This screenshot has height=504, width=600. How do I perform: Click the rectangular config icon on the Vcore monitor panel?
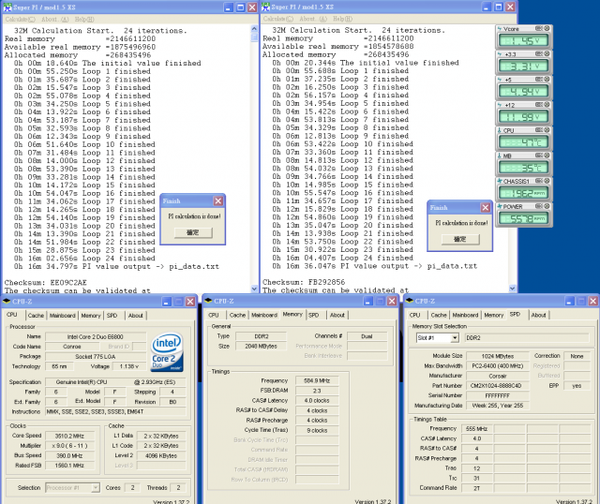pyautogui.click(x=539, y=29)
